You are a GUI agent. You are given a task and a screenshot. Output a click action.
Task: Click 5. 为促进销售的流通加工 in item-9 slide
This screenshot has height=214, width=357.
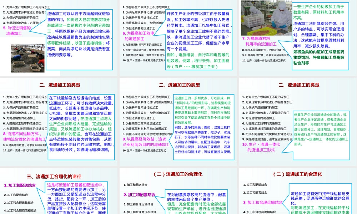pyautogui.click(x=139, y=118)
